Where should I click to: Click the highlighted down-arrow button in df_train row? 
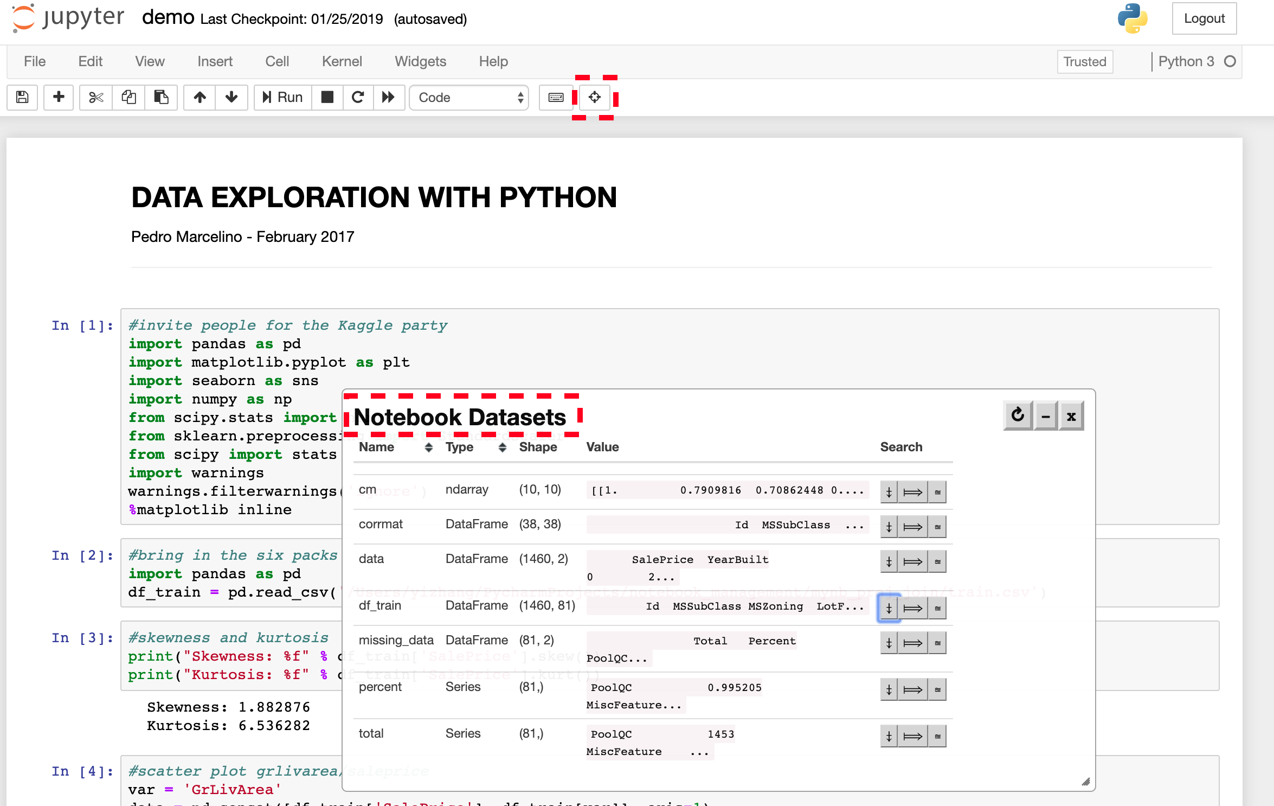click(889, 608)
